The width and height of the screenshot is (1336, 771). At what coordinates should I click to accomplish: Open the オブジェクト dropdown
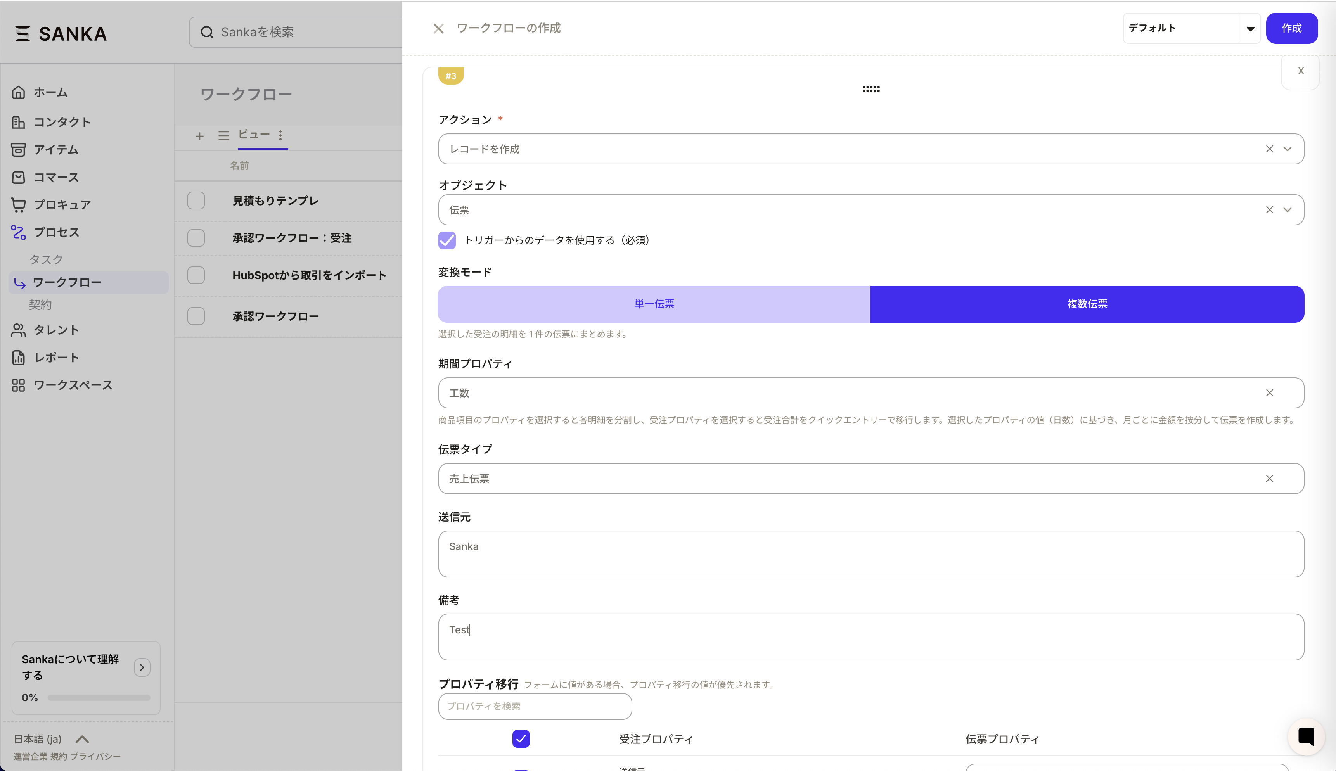[1288, 210]
